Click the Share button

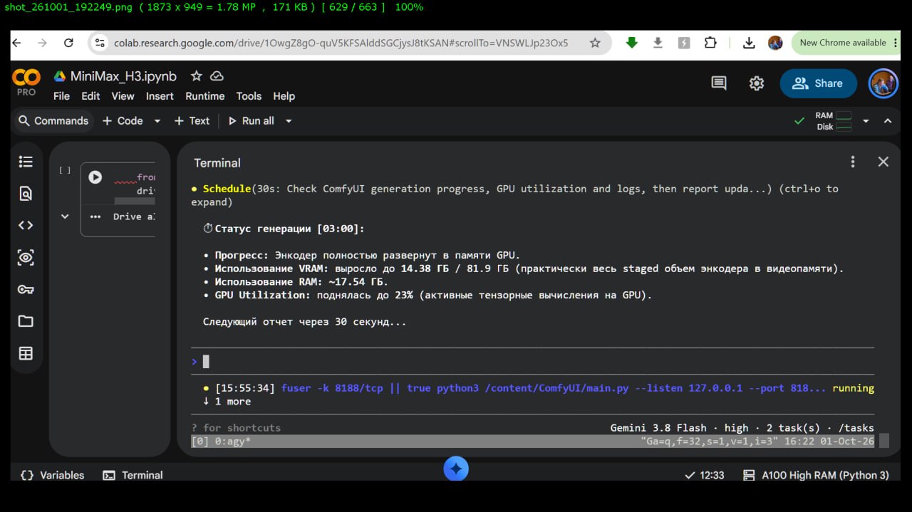(x=818, y=83)
